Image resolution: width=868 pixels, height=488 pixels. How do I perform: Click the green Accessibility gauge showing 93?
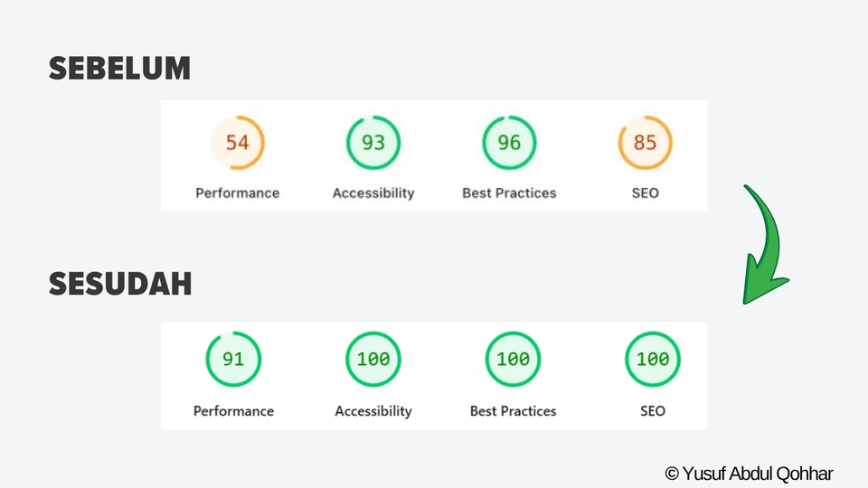pos(373,143)
